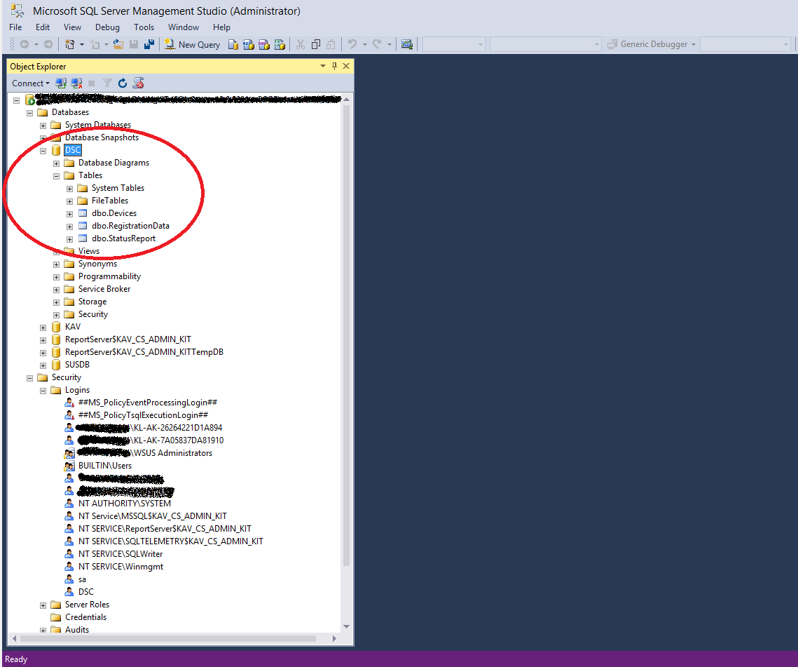Image resolution: width=798 pixels, height=667 pixels.
Task: Click the Connect to server icon in Object Explorer
Action: (x=61, y=83)
